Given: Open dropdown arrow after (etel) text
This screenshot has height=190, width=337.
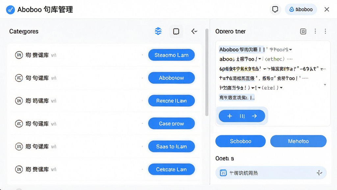Looking at the screenshot, I should (281, 88).
